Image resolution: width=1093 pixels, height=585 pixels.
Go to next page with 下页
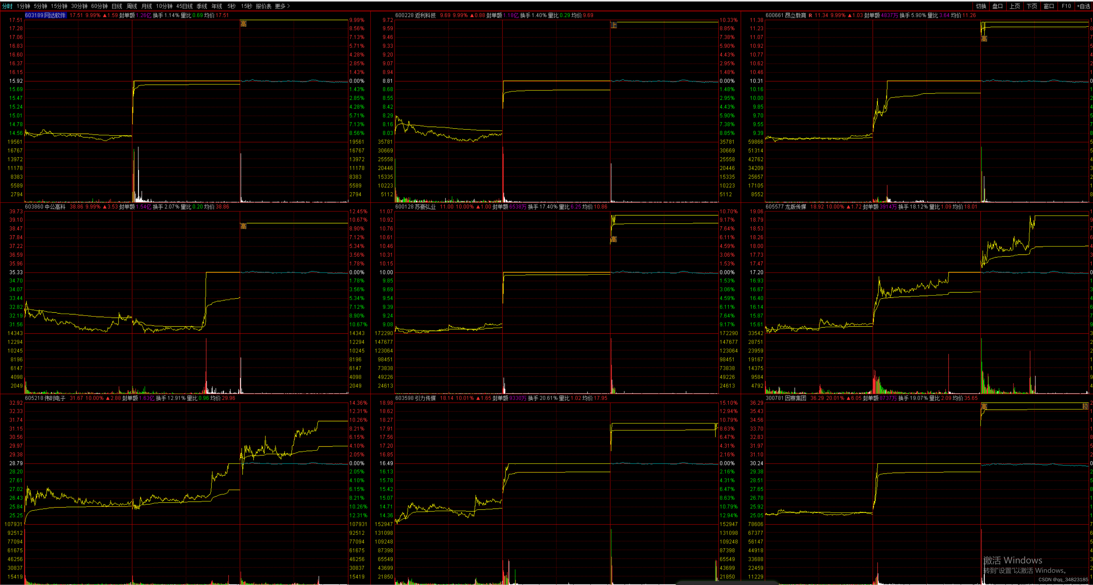pos(1031,6)
